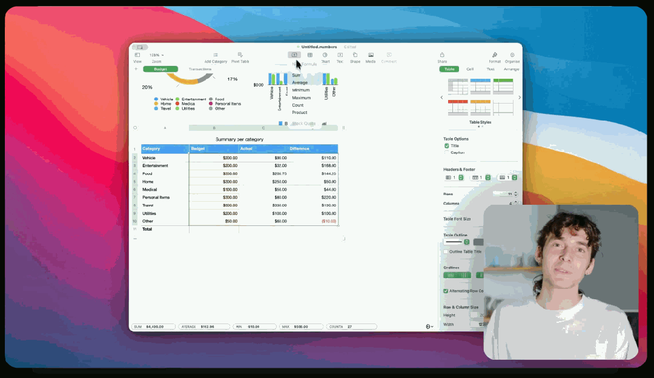Toggle the Caption checkbox
This screenshot has width=654, height=378.
[447, 153]
